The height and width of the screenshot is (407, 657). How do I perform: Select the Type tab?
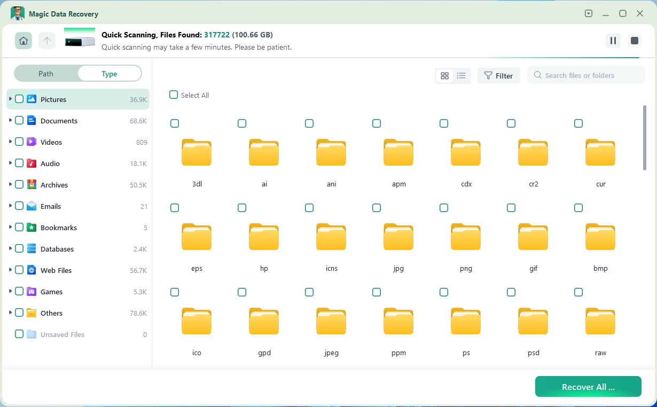click(109, 74)
